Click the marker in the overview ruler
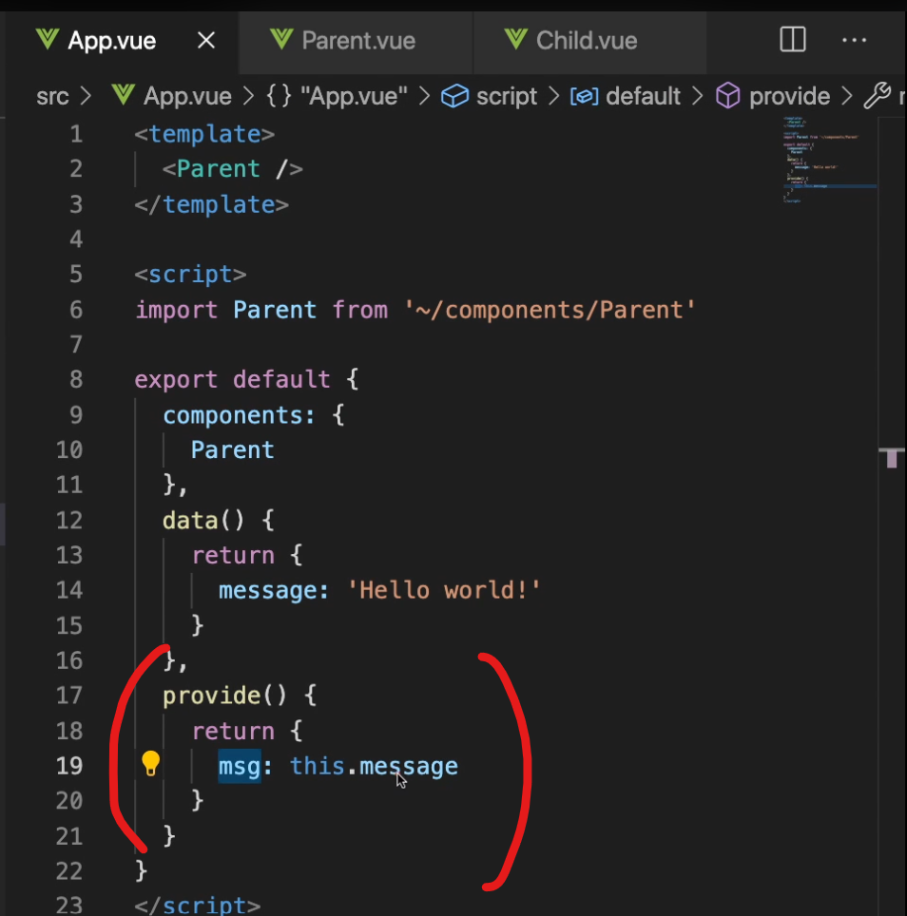The width and height of the screenshot is (907, 916). click(x=892, y=457)
